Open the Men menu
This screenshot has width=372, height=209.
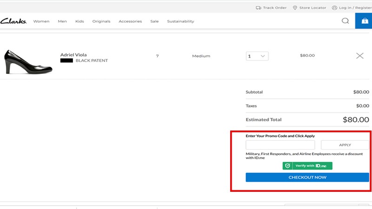62,21
